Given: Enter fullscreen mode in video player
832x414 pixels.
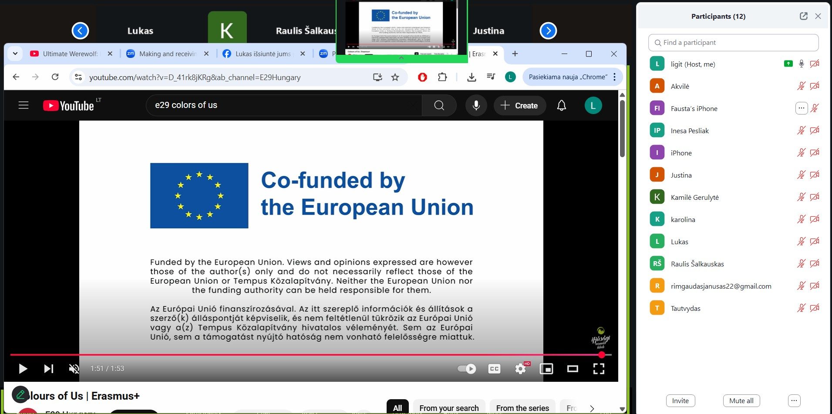Looking at the screenshot, I should [x=599, y=369].
